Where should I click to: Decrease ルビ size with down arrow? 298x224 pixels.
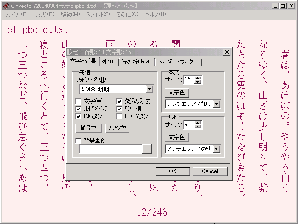click(x=197, y=126)
